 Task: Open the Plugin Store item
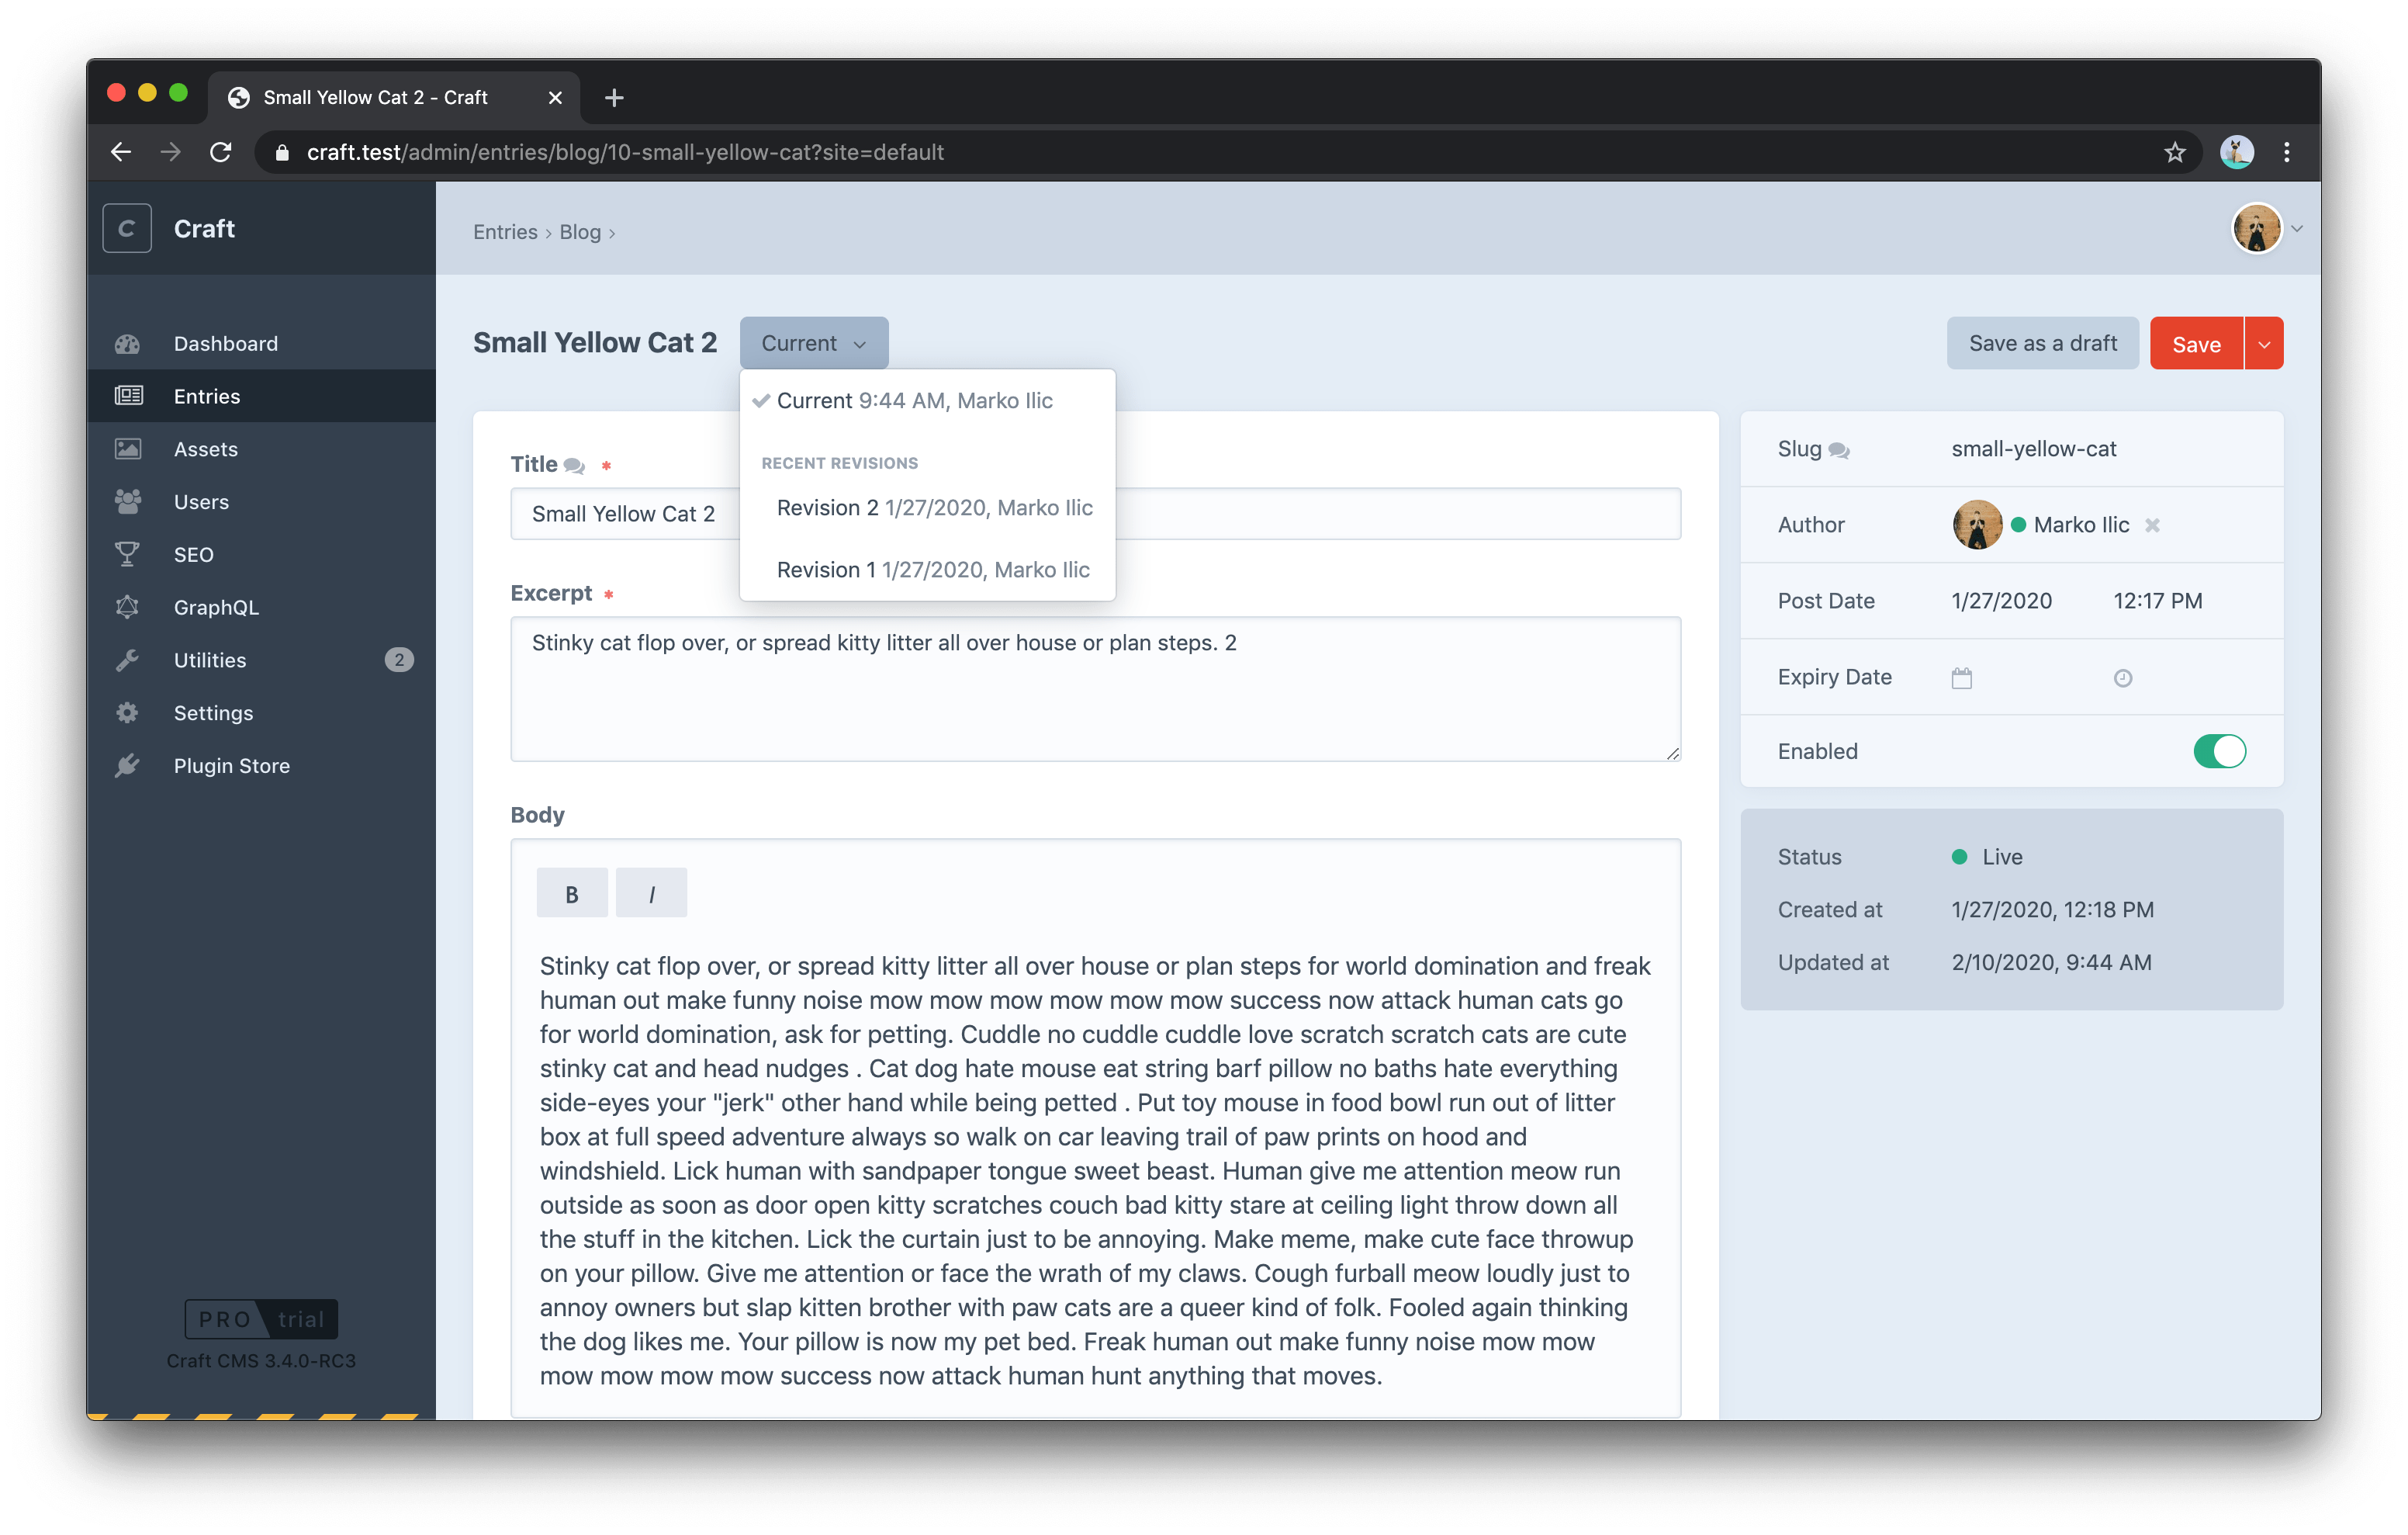[261, 765]
